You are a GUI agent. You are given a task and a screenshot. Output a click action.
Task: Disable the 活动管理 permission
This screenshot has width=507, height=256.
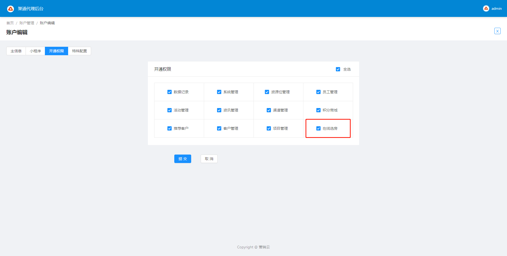point(170,110)
